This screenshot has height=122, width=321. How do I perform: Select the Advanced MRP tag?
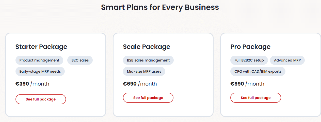pyautogui.click(x=287, y=60)
